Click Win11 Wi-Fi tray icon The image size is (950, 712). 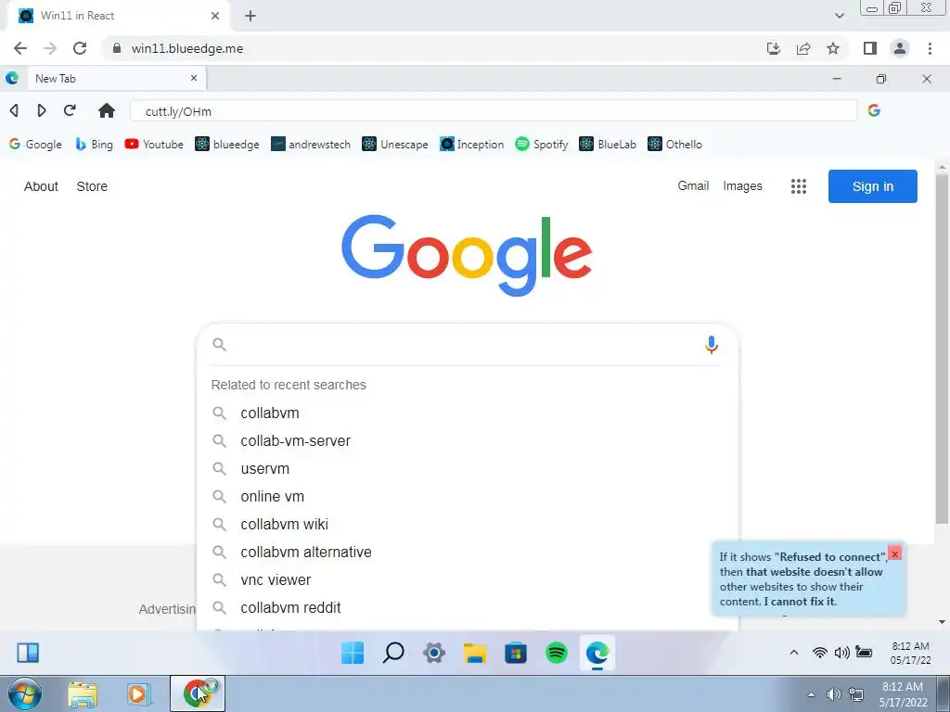(820, 652)
